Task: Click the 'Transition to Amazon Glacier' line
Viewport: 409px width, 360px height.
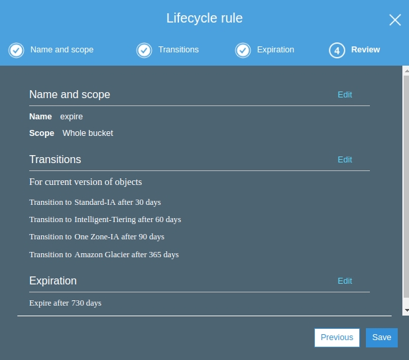Action: click(104, 255)
